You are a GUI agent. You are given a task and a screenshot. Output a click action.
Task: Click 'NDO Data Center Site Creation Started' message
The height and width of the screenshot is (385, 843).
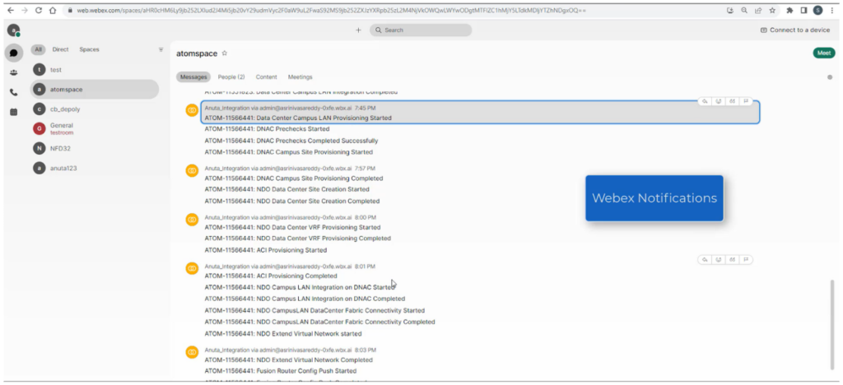click(x=287, y=189)
